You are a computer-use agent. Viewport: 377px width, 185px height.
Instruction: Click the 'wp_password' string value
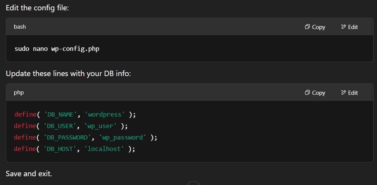pos(124,138)
